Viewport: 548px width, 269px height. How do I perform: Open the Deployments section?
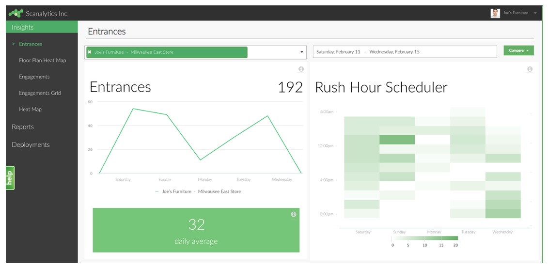(x=31, y=145)
